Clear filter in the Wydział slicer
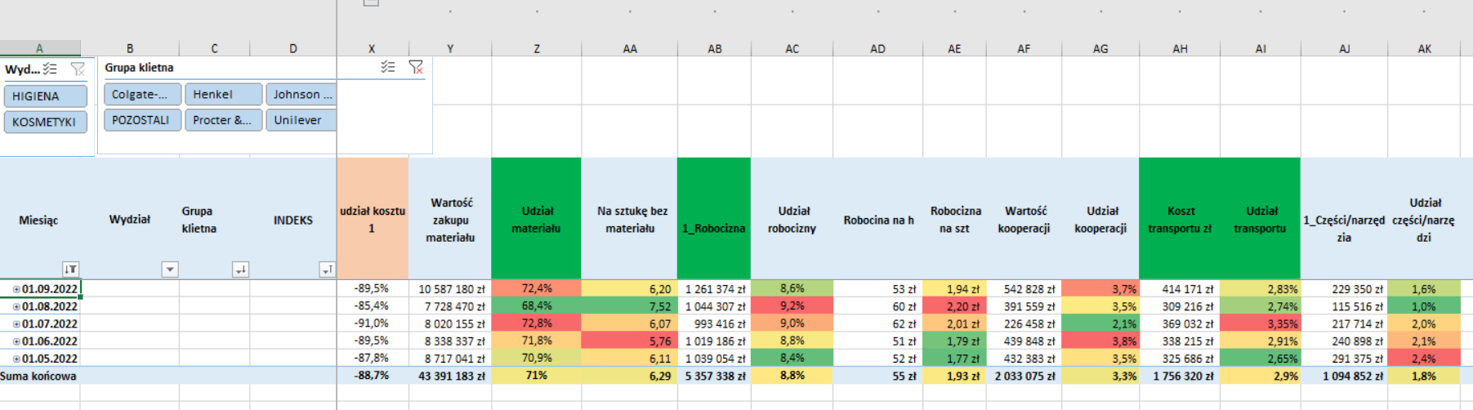This screenshot has height=410, width=1473. coord(78,69)
